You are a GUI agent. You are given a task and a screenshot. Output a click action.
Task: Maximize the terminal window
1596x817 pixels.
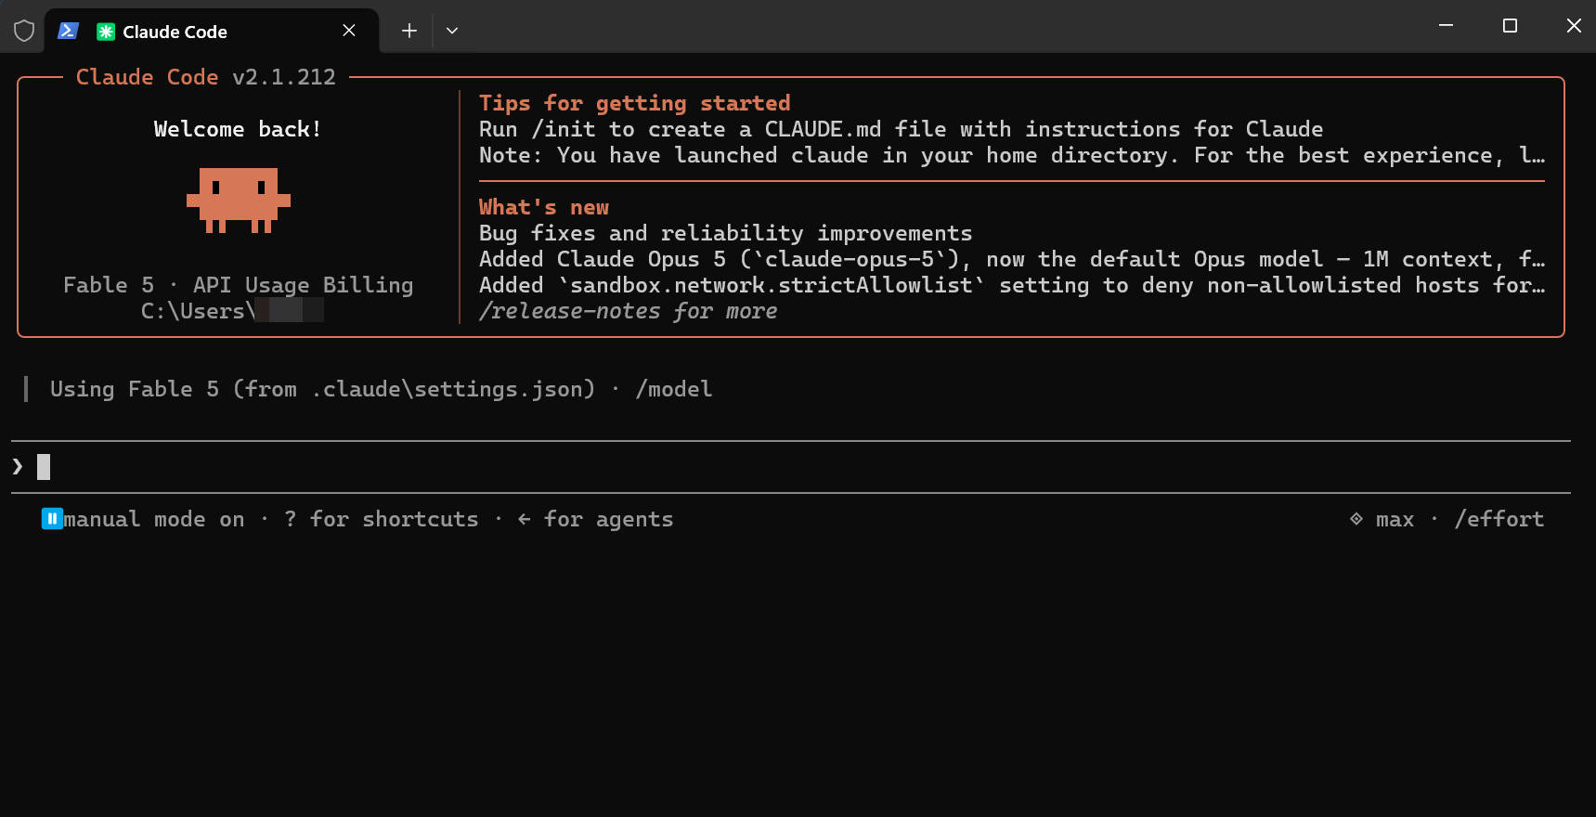click(1510, 26)
